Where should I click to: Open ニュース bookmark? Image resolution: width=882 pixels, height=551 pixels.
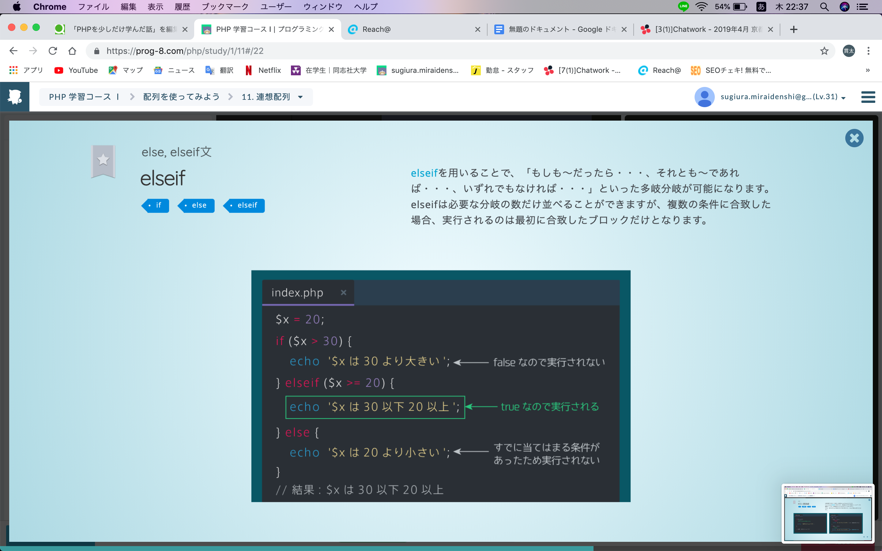point(174,70)
